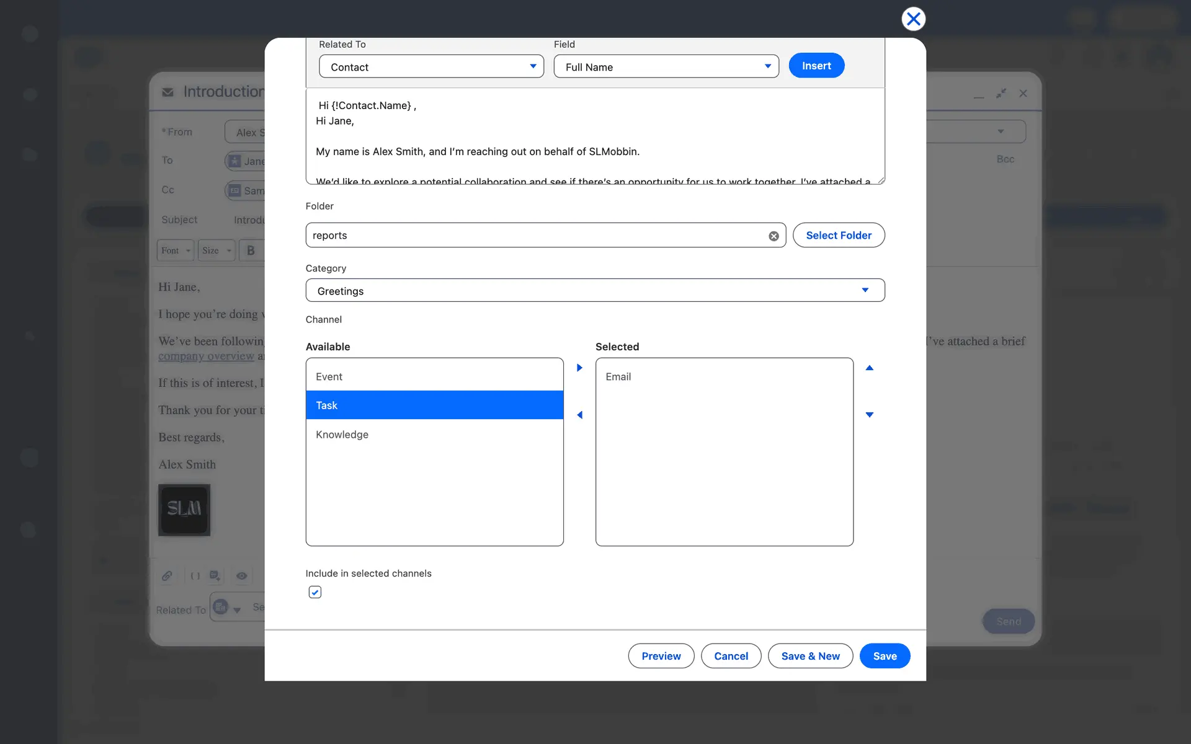Move selected channel down with the down arrow
The image size is (1191, 744).
pos(869,415)
